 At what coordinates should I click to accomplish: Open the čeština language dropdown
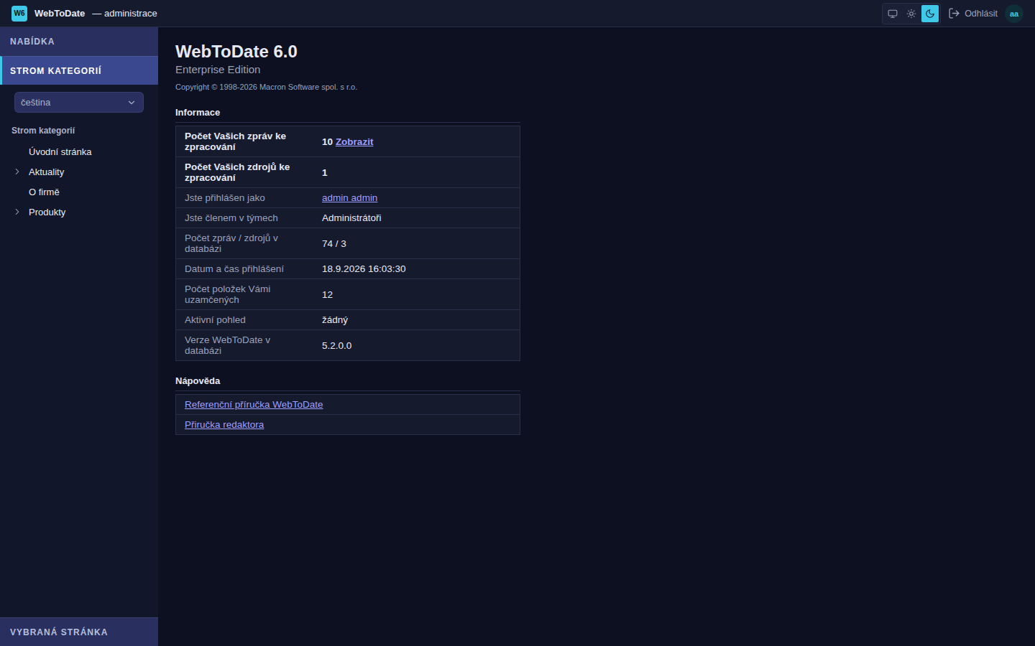coord(79,103)
